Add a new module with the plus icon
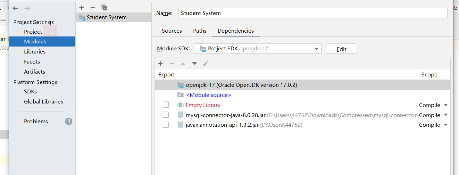Viewport: 459px width, 175px height. click(x=82, y=7)
